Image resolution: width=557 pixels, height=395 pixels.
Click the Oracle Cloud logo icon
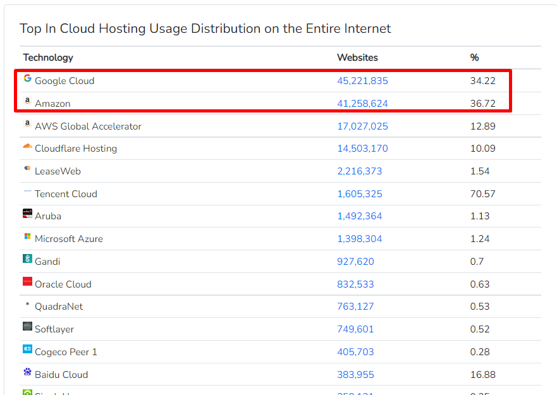pyautogui.click(x=27, y=281)
